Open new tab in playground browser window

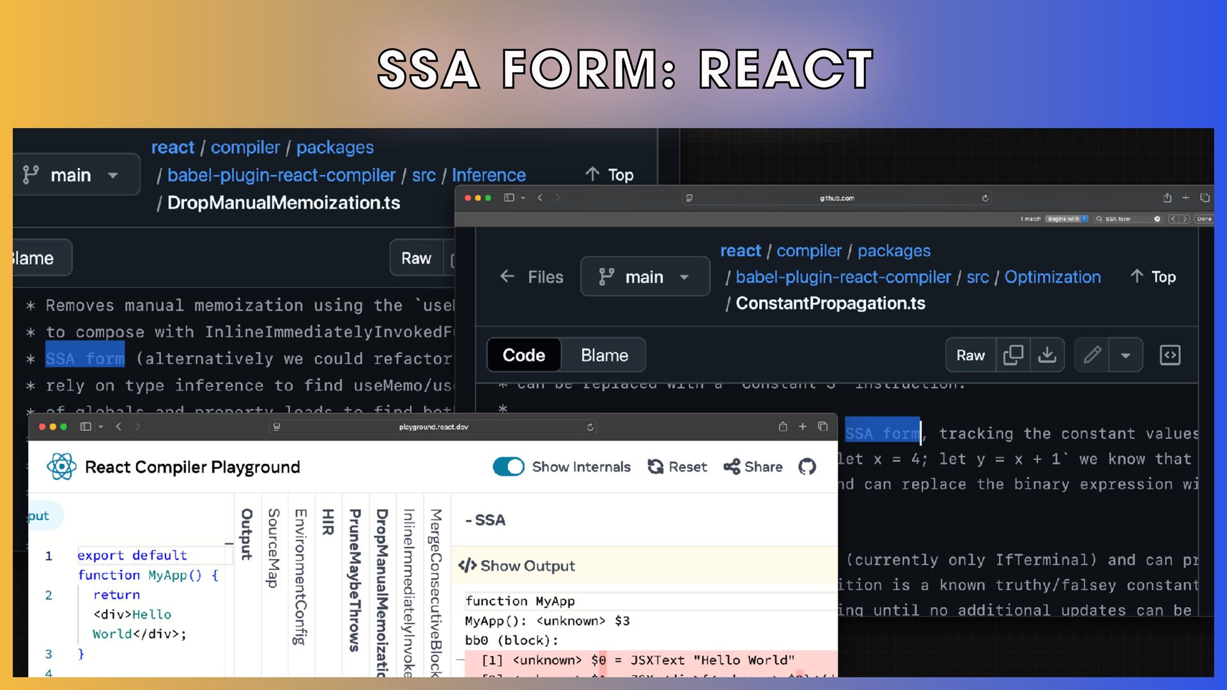(x=803, y=427)
